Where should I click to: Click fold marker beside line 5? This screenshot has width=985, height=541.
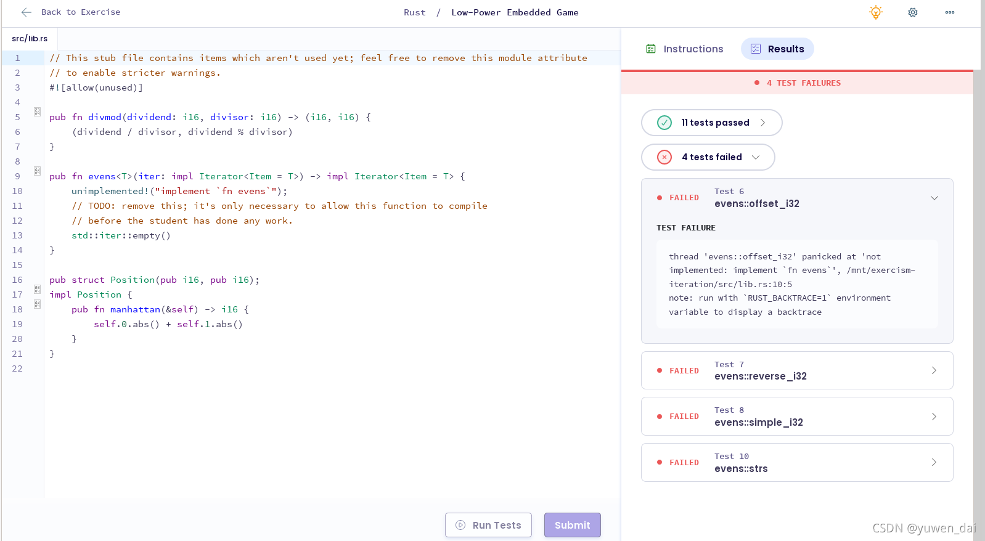[x=37, y=112]
